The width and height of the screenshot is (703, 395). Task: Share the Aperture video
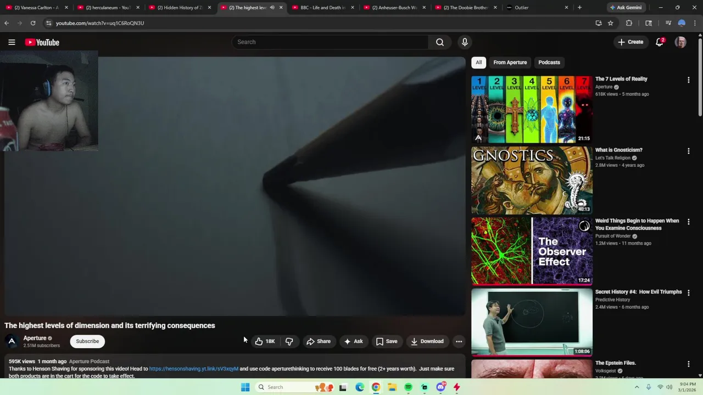click(x=319, y=341)
